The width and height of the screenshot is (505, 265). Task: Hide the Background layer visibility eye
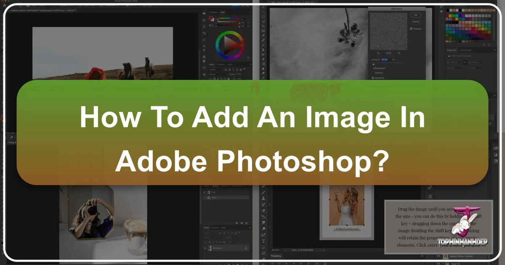204,248
